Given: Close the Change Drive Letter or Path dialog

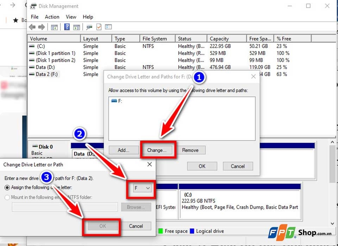Looking at the screenshot, I should [x=150, y=164].
